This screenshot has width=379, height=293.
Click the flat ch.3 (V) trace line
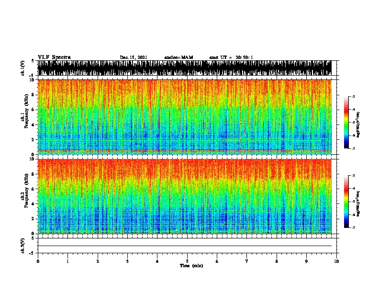(x=185, y=246)
